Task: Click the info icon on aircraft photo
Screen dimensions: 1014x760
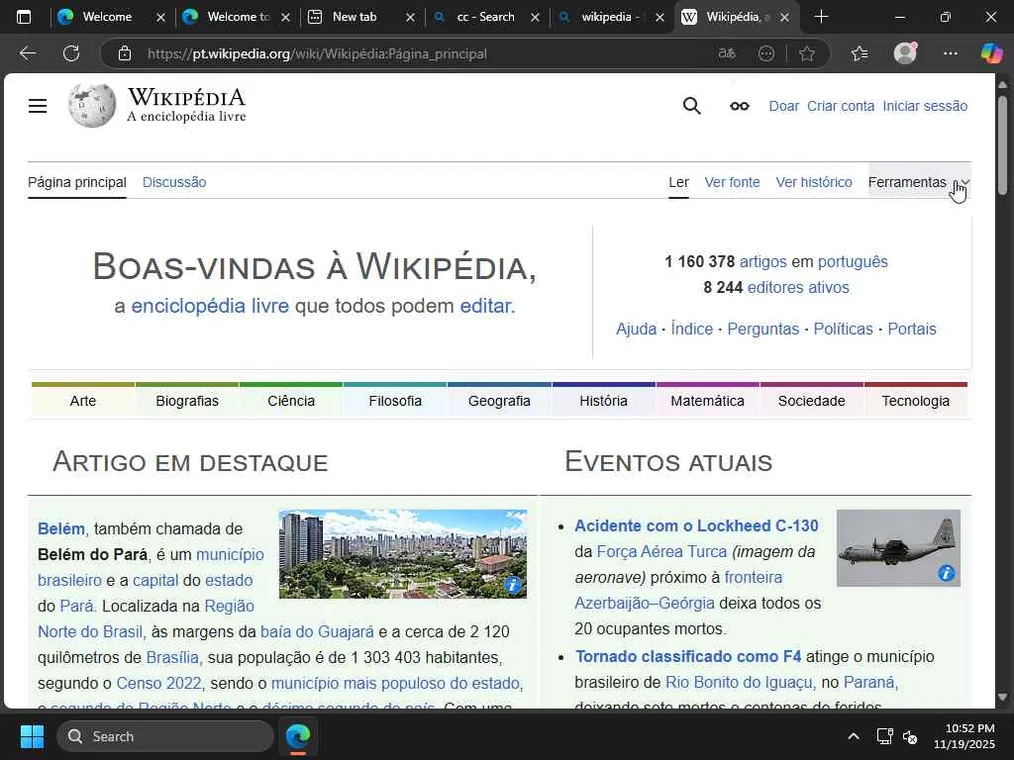Action: tap(946, 573)
